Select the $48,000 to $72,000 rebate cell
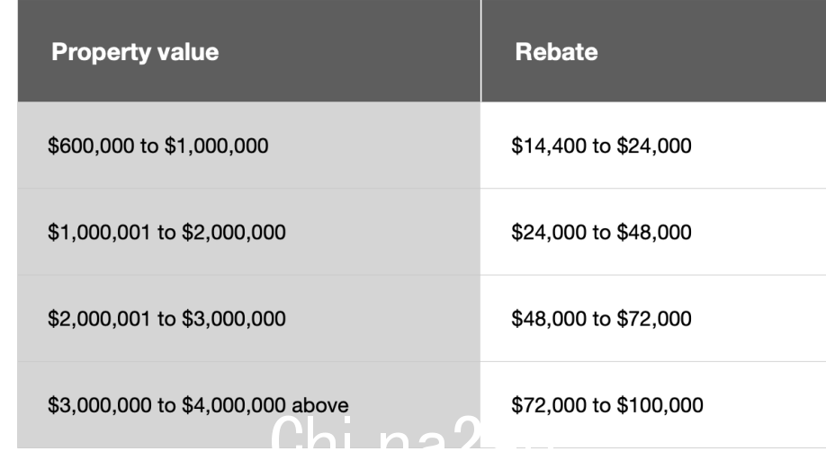The width and height of the screenshot is (826, 469). pos(654,318)
